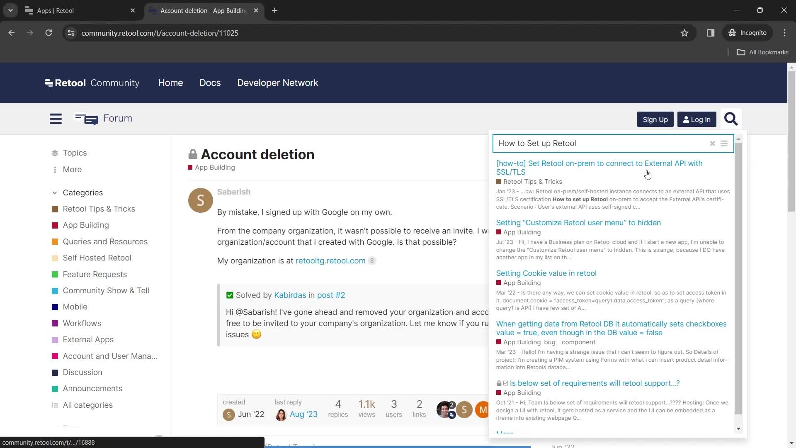Click the Incognito indicator
Image resolution: width=796 pixels, height=448 pixels.
[x=748, y=33]
